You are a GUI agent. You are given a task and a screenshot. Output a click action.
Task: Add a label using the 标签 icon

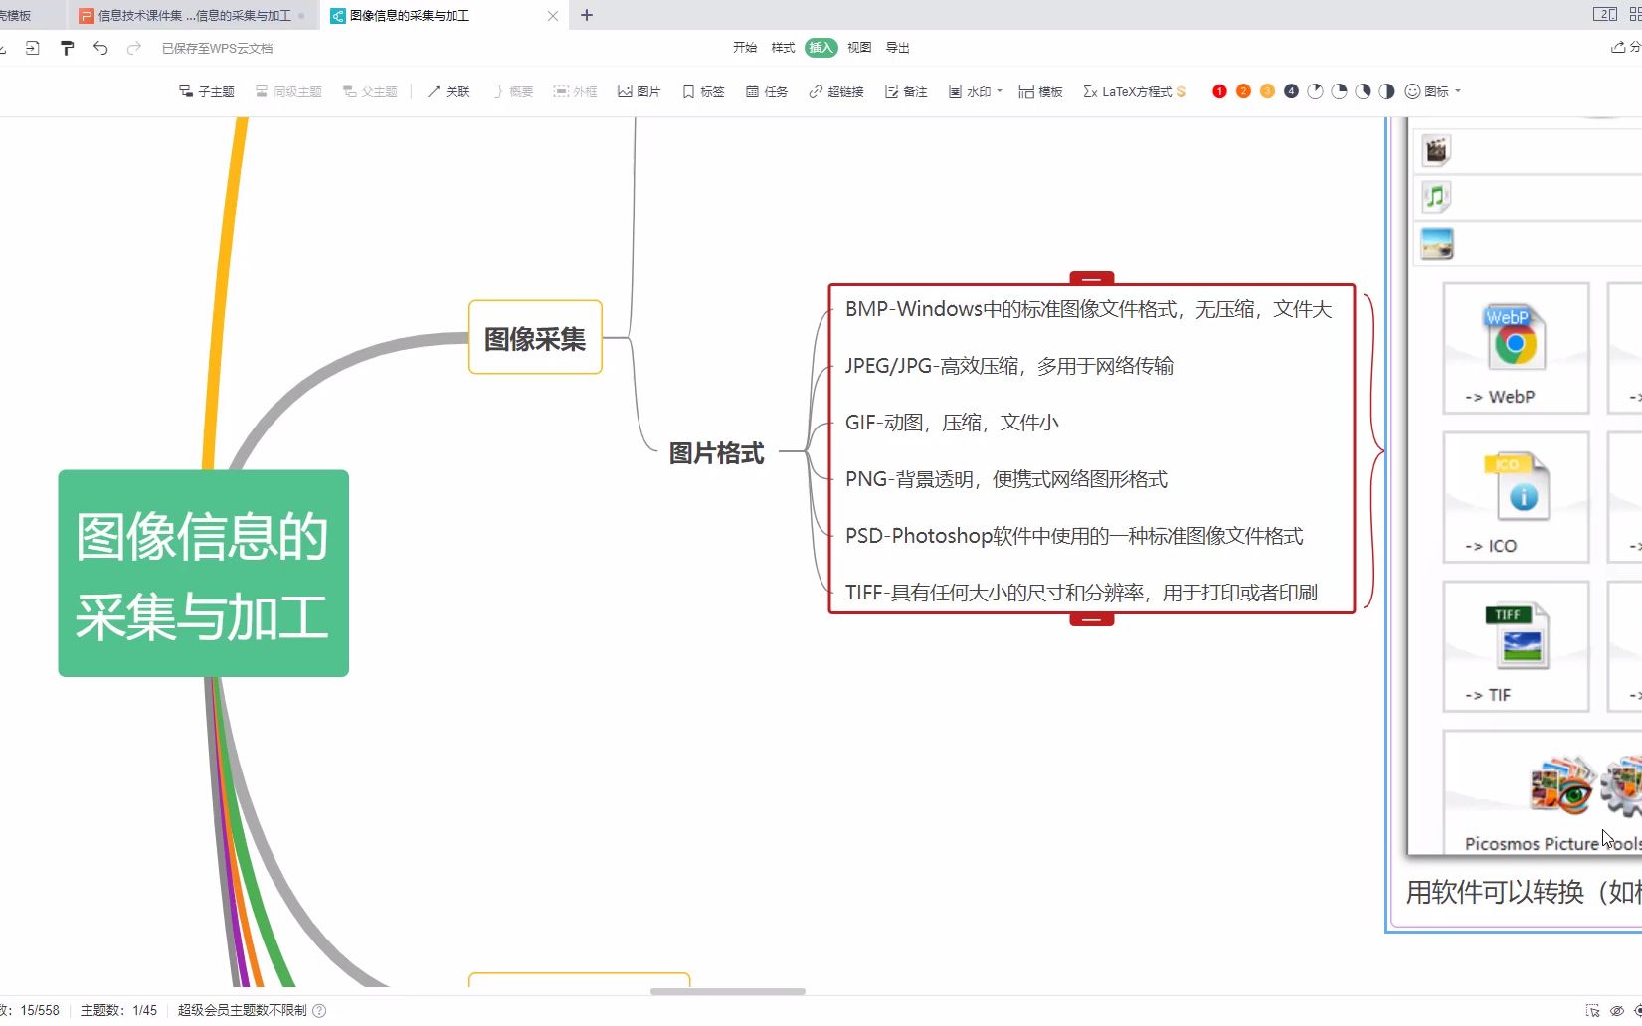pyautogui.click(x=702, y=91)
